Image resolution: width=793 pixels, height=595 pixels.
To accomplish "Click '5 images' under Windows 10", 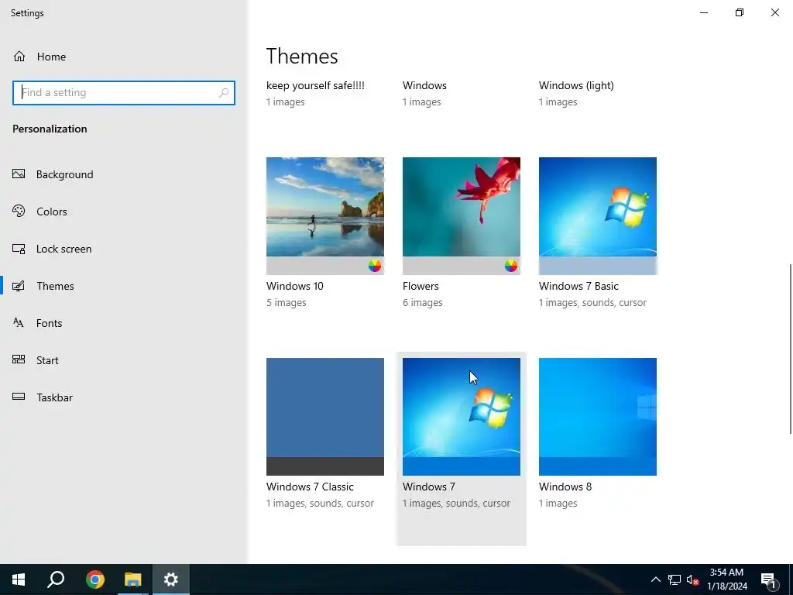I will [x=287, y=303].
